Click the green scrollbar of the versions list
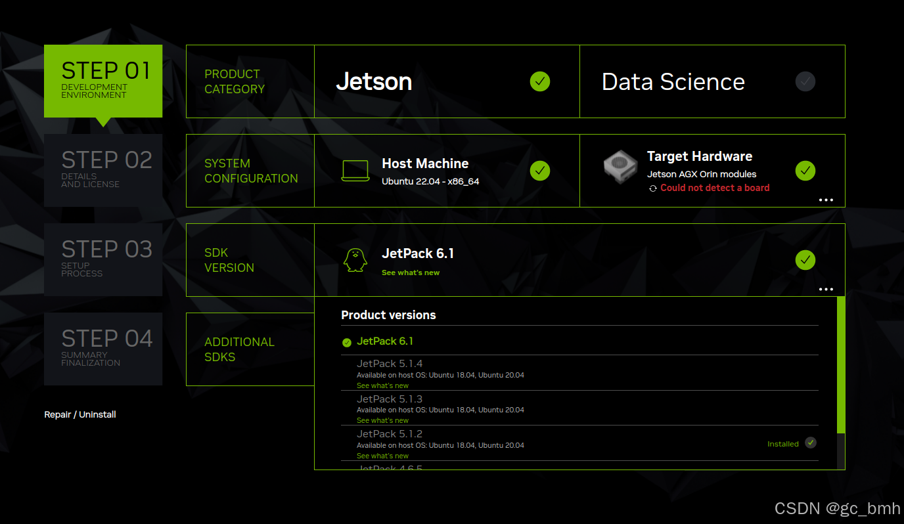This screenshot has height=524, width=904. point(841,364)
